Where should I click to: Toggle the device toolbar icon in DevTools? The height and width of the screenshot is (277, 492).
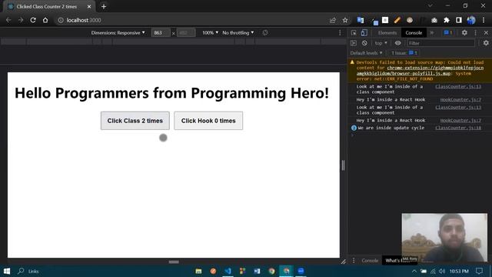(364, 32)
